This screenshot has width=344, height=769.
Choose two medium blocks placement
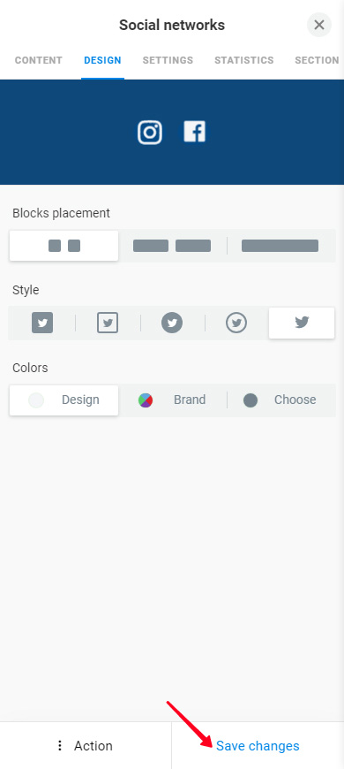point(172,246)
